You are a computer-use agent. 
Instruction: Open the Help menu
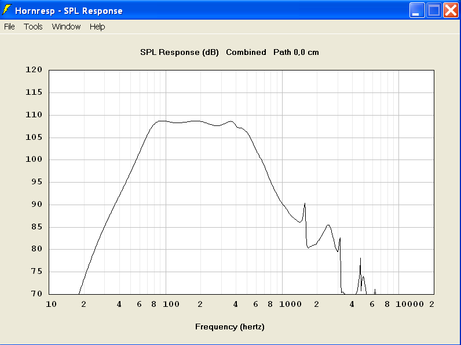pyautogui.click(x=97, y=27)
